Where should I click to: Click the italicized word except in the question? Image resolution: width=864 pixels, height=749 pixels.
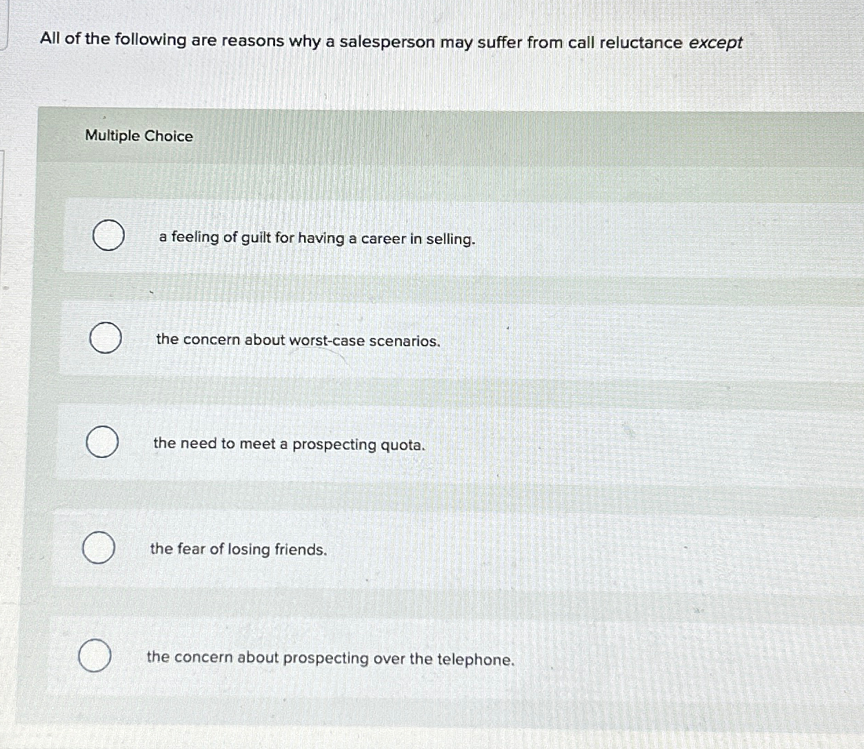click(715, 42)
